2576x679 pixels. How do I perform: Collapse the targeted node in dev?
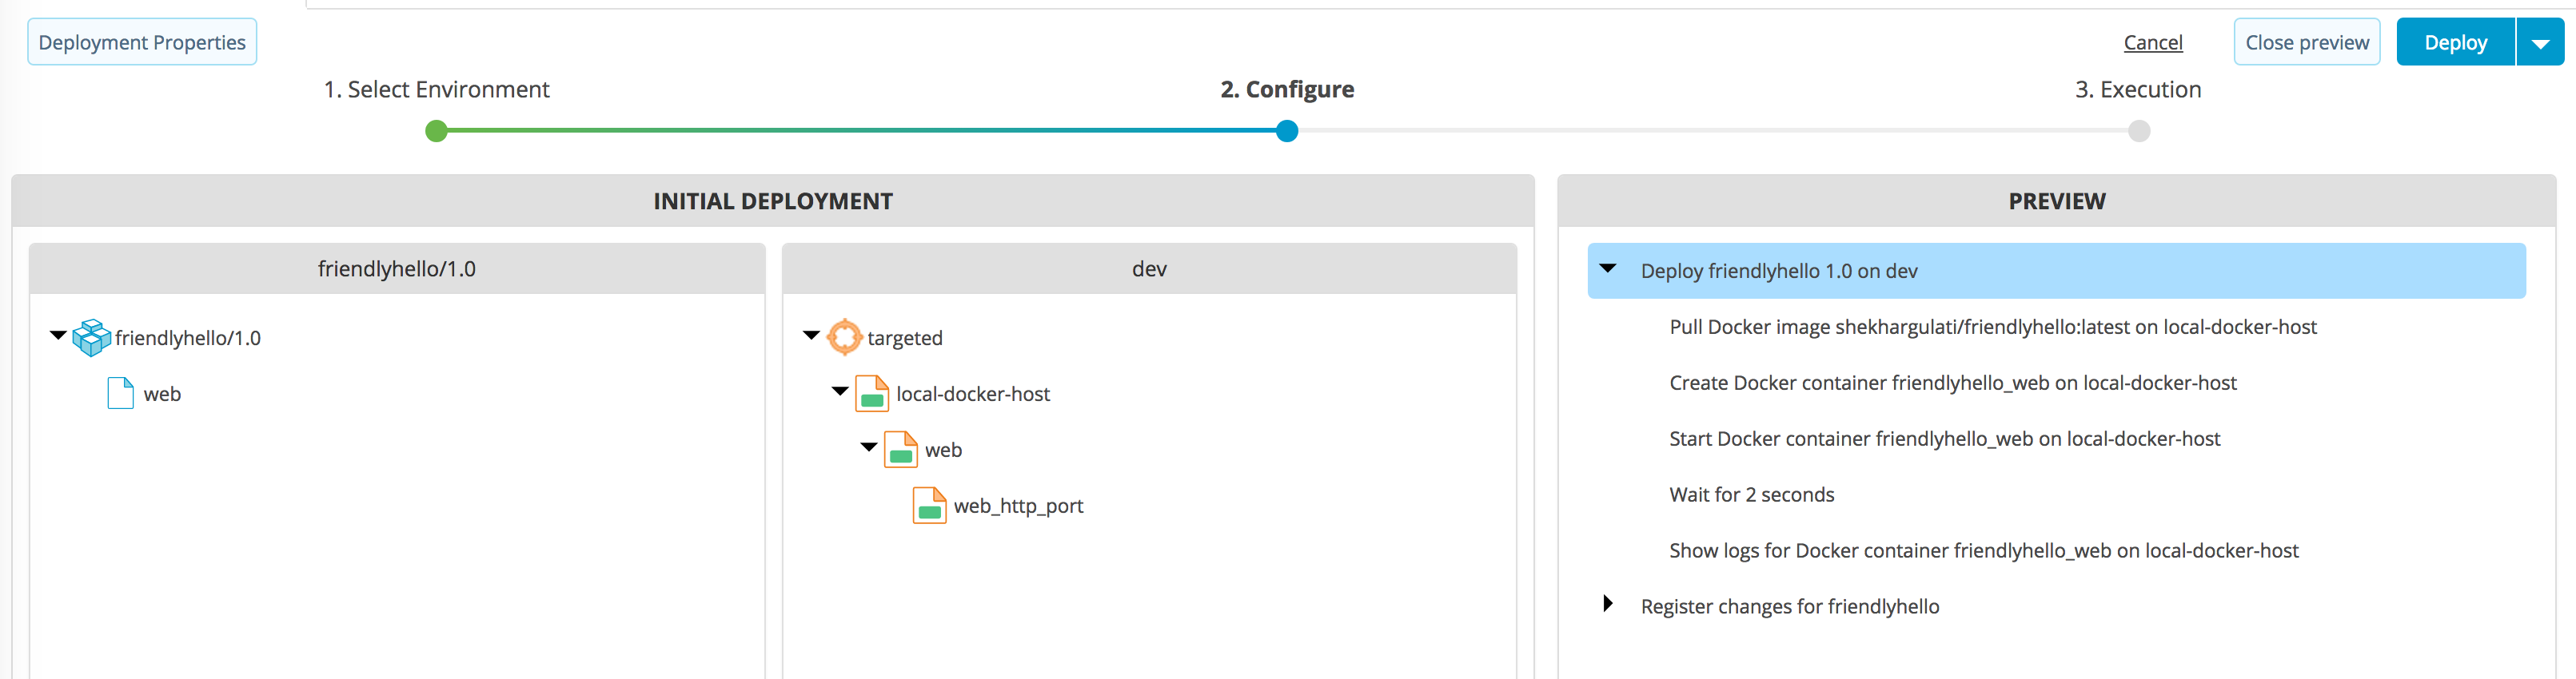click(x=811, y=336)
